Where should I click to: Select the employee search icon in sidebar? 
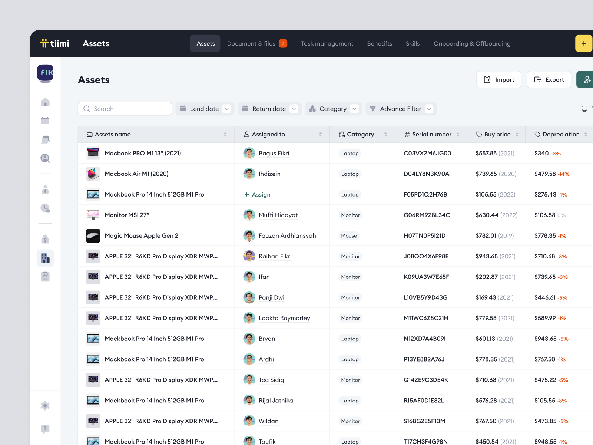(x=45, y=158)
